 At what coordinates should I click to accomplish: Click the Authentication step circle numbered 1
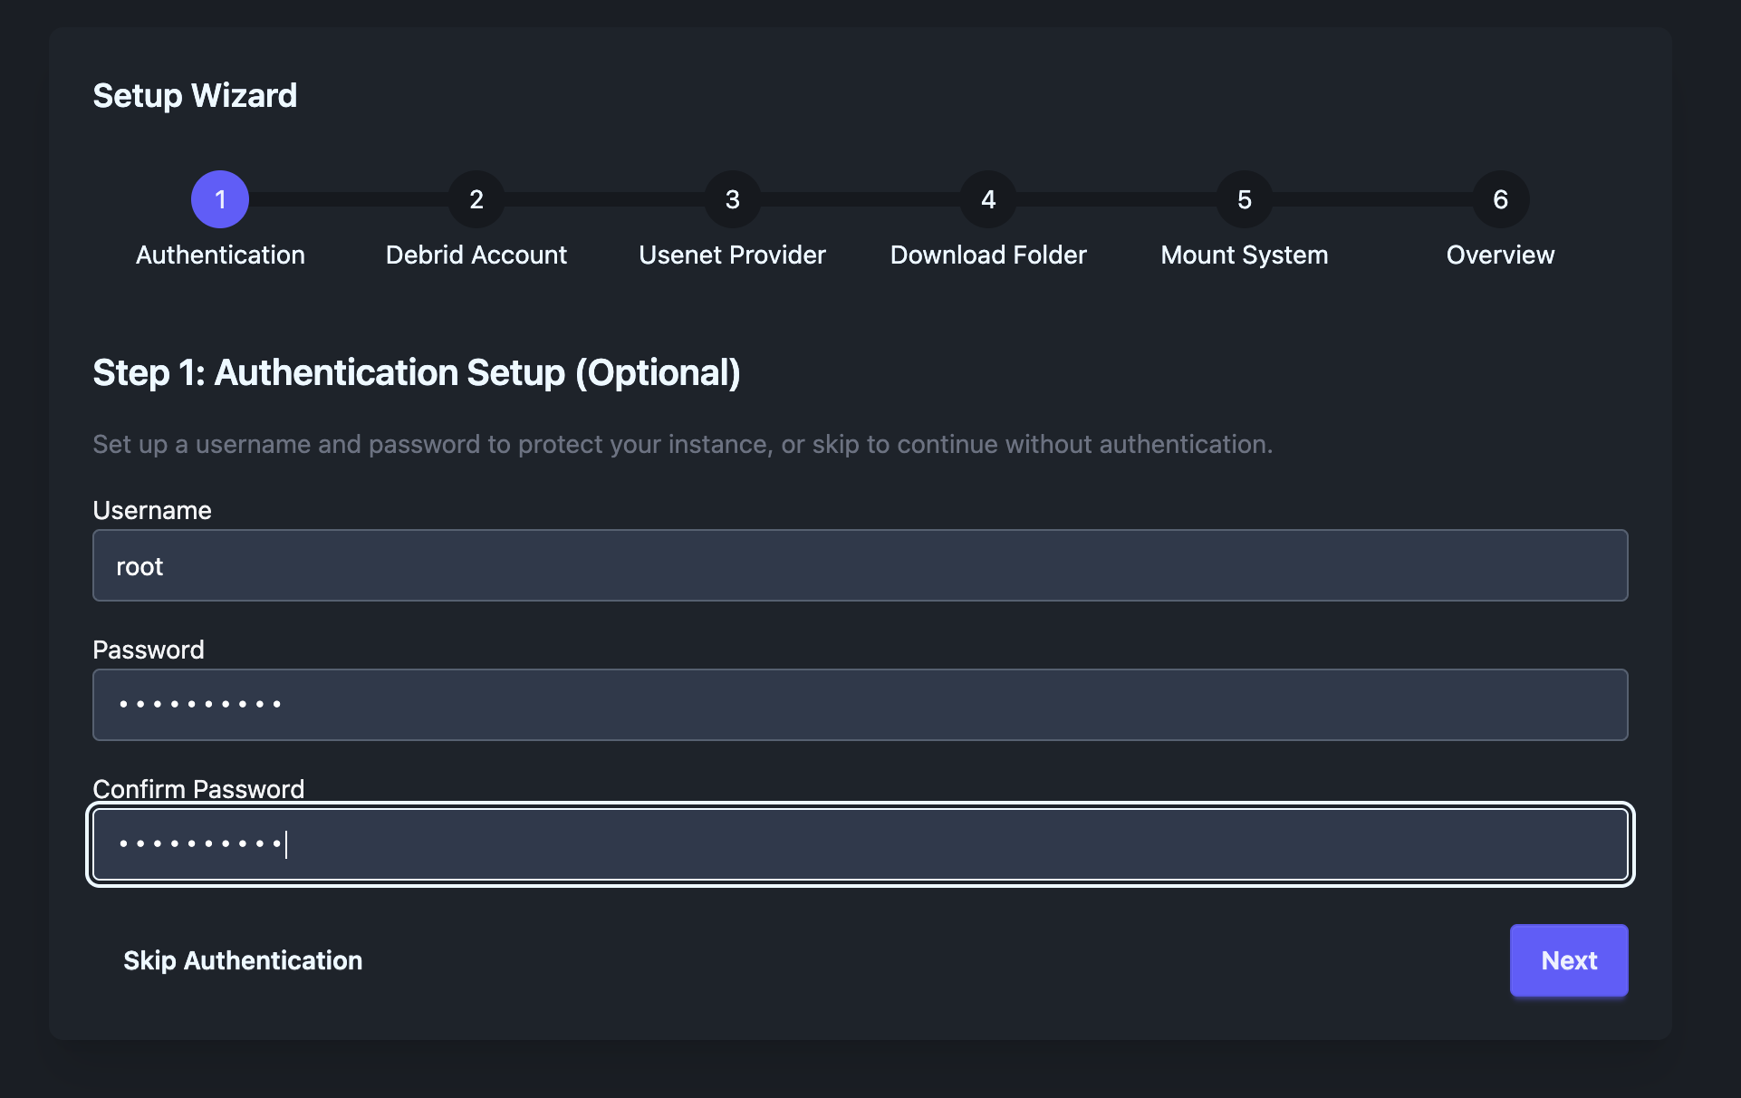219,199
